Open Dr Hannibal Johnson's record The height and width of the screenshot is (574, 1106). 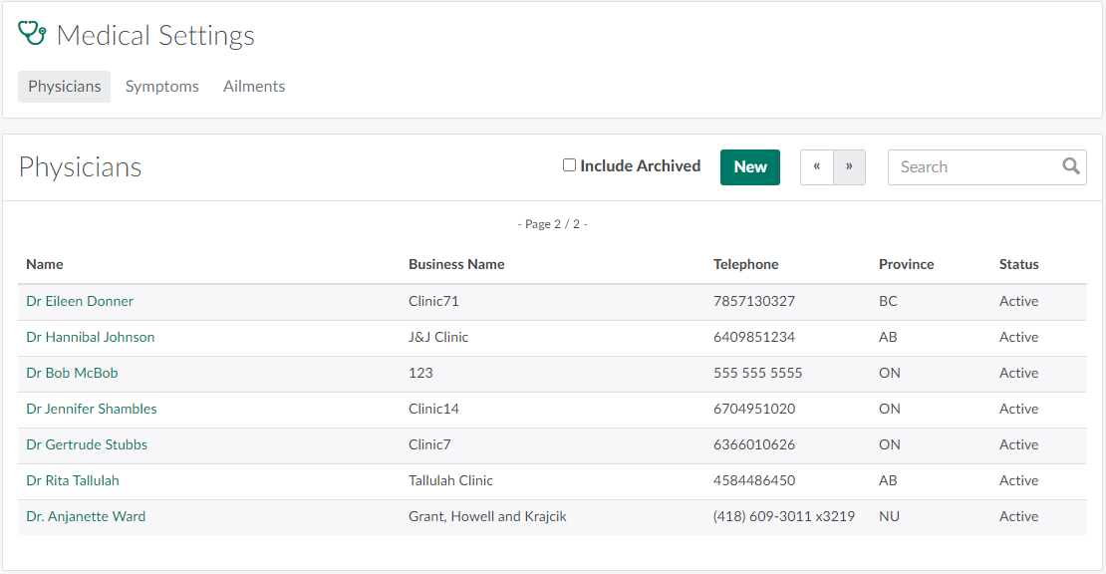tap(91, 337)
